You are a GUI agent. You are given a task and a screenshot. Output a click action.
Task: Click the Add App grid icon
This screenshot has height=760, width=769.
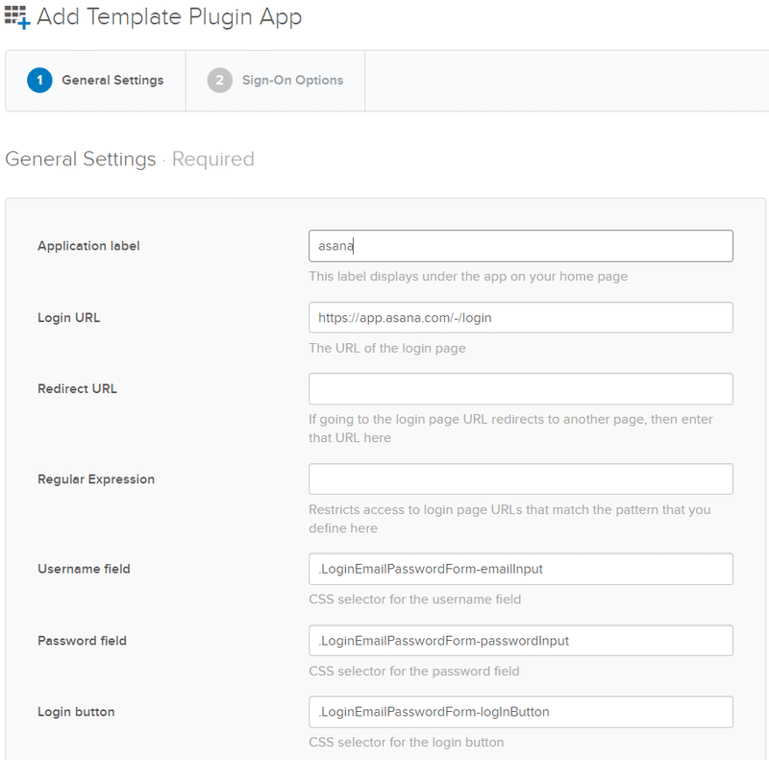pyautogui.click(x=16, y=16)
